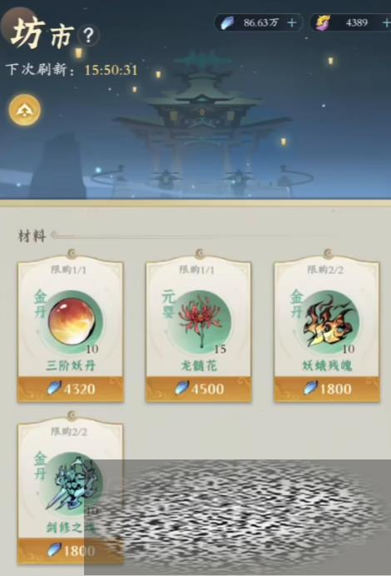Tap the purple gold ingot currency icon
391x576 pixels.
(x=323, y=22)
